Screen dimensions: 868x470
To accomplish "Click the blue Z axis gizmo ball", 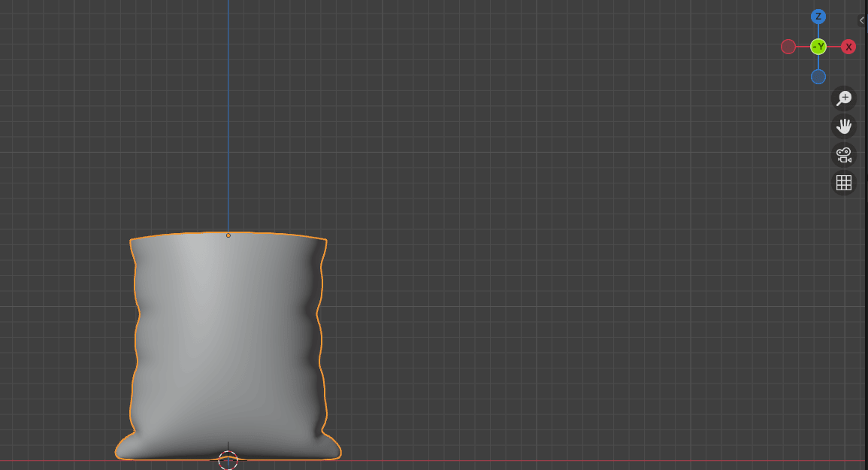I will pyautogui.click(x=818, y=17).
